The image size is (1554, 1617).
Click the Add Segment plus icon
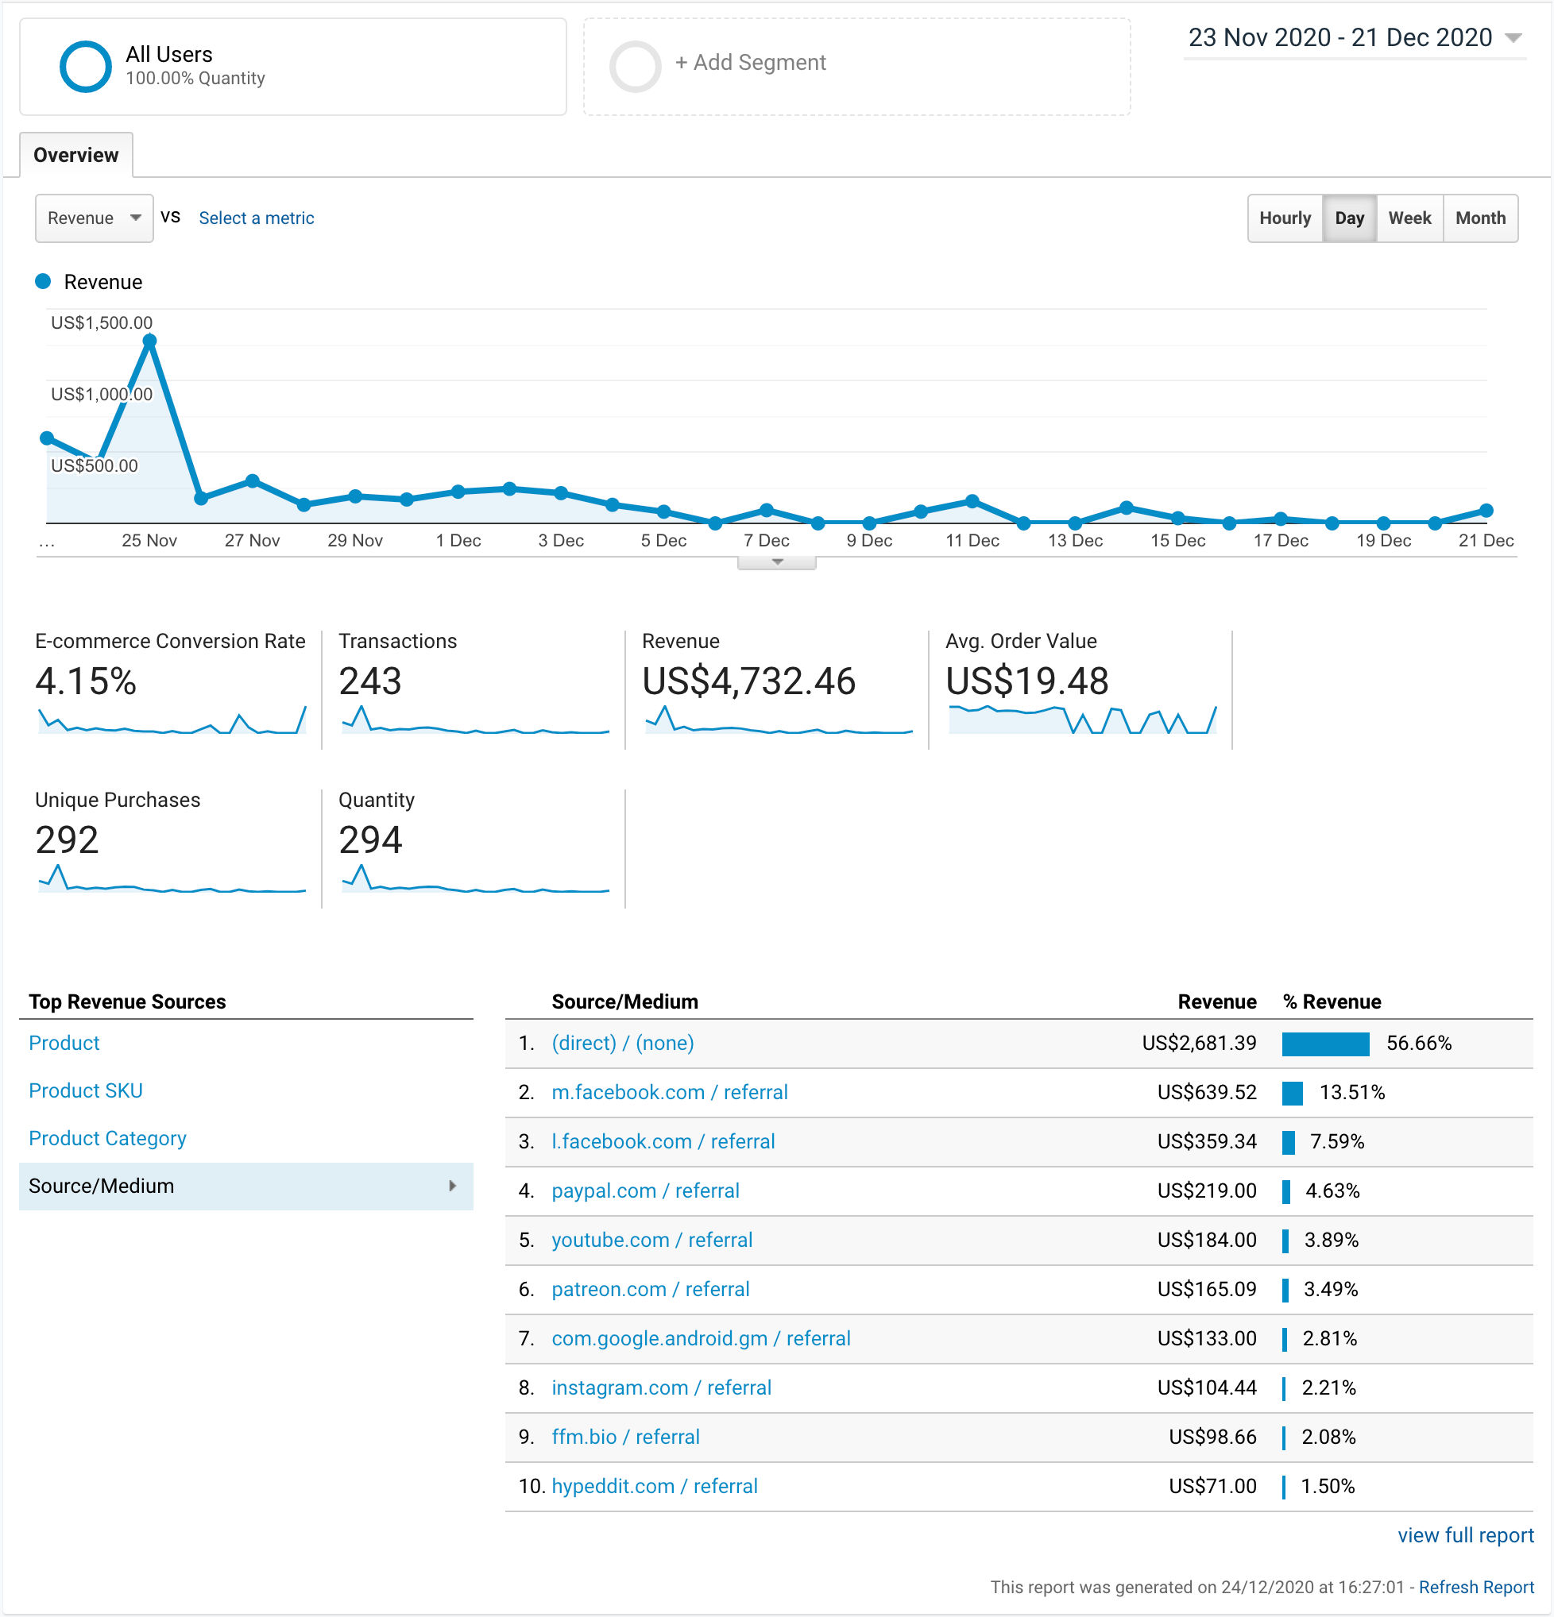[634, 63]
